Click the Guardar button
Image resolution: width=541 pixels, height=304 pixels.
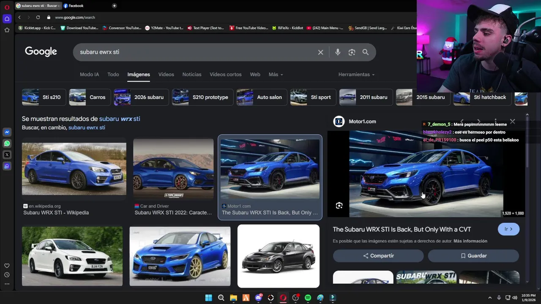click(x=473, y=256)
